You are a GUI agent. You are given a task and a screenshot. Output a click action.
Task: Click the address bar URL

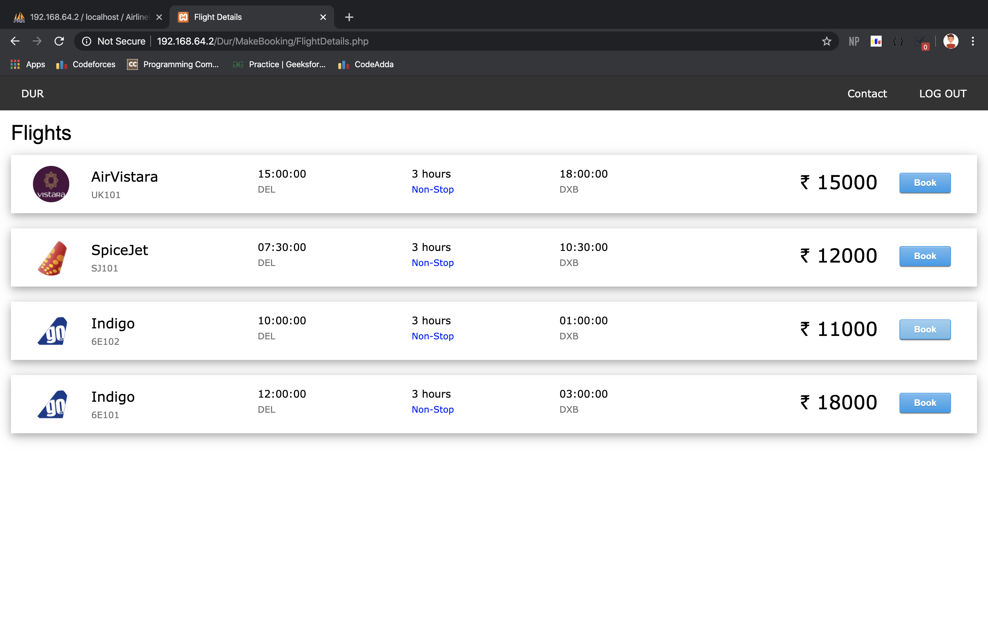(x=262, y=41)
